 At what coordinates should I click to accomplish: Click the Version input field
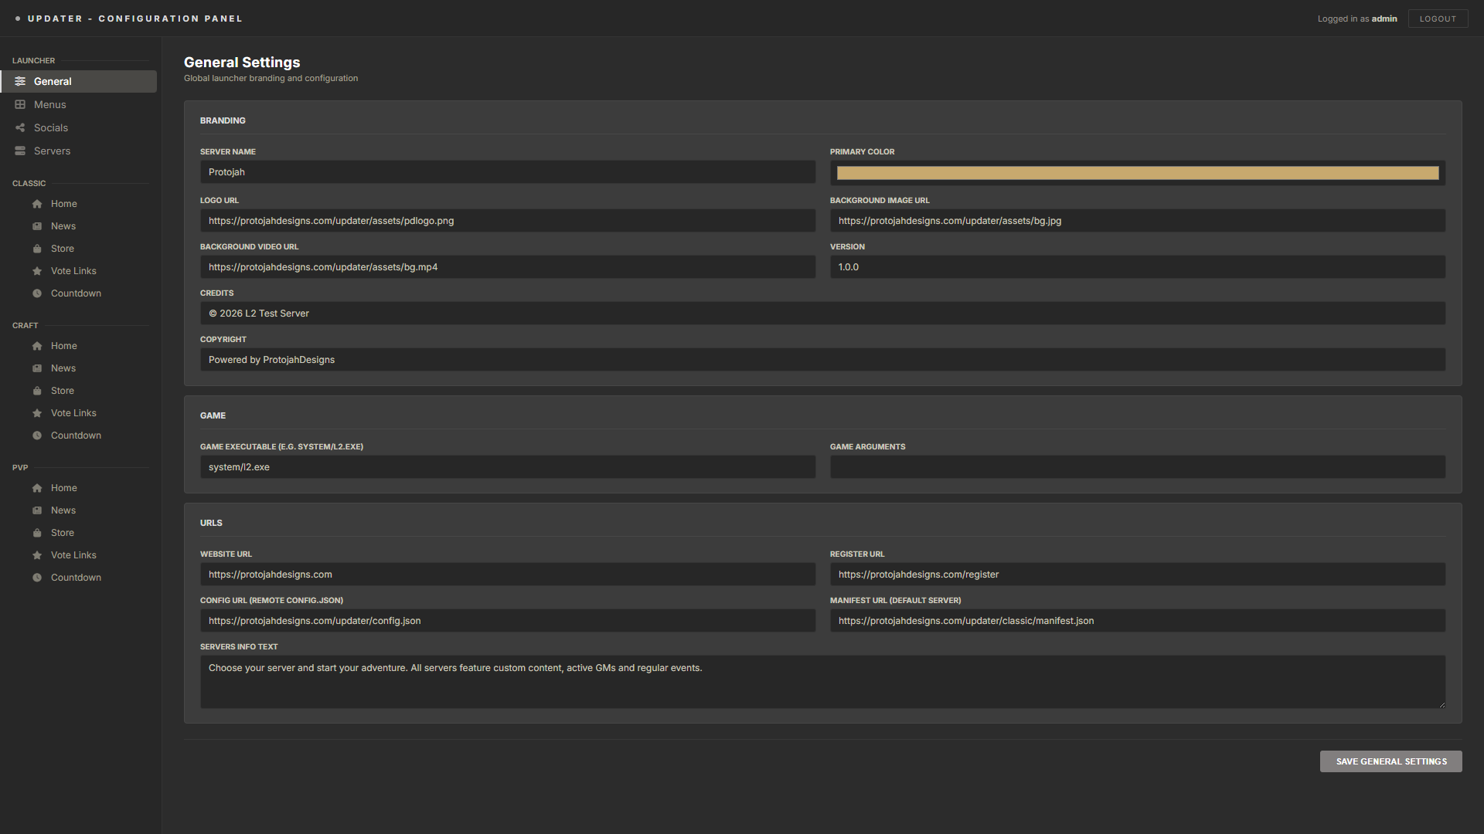click(1138, 267)
